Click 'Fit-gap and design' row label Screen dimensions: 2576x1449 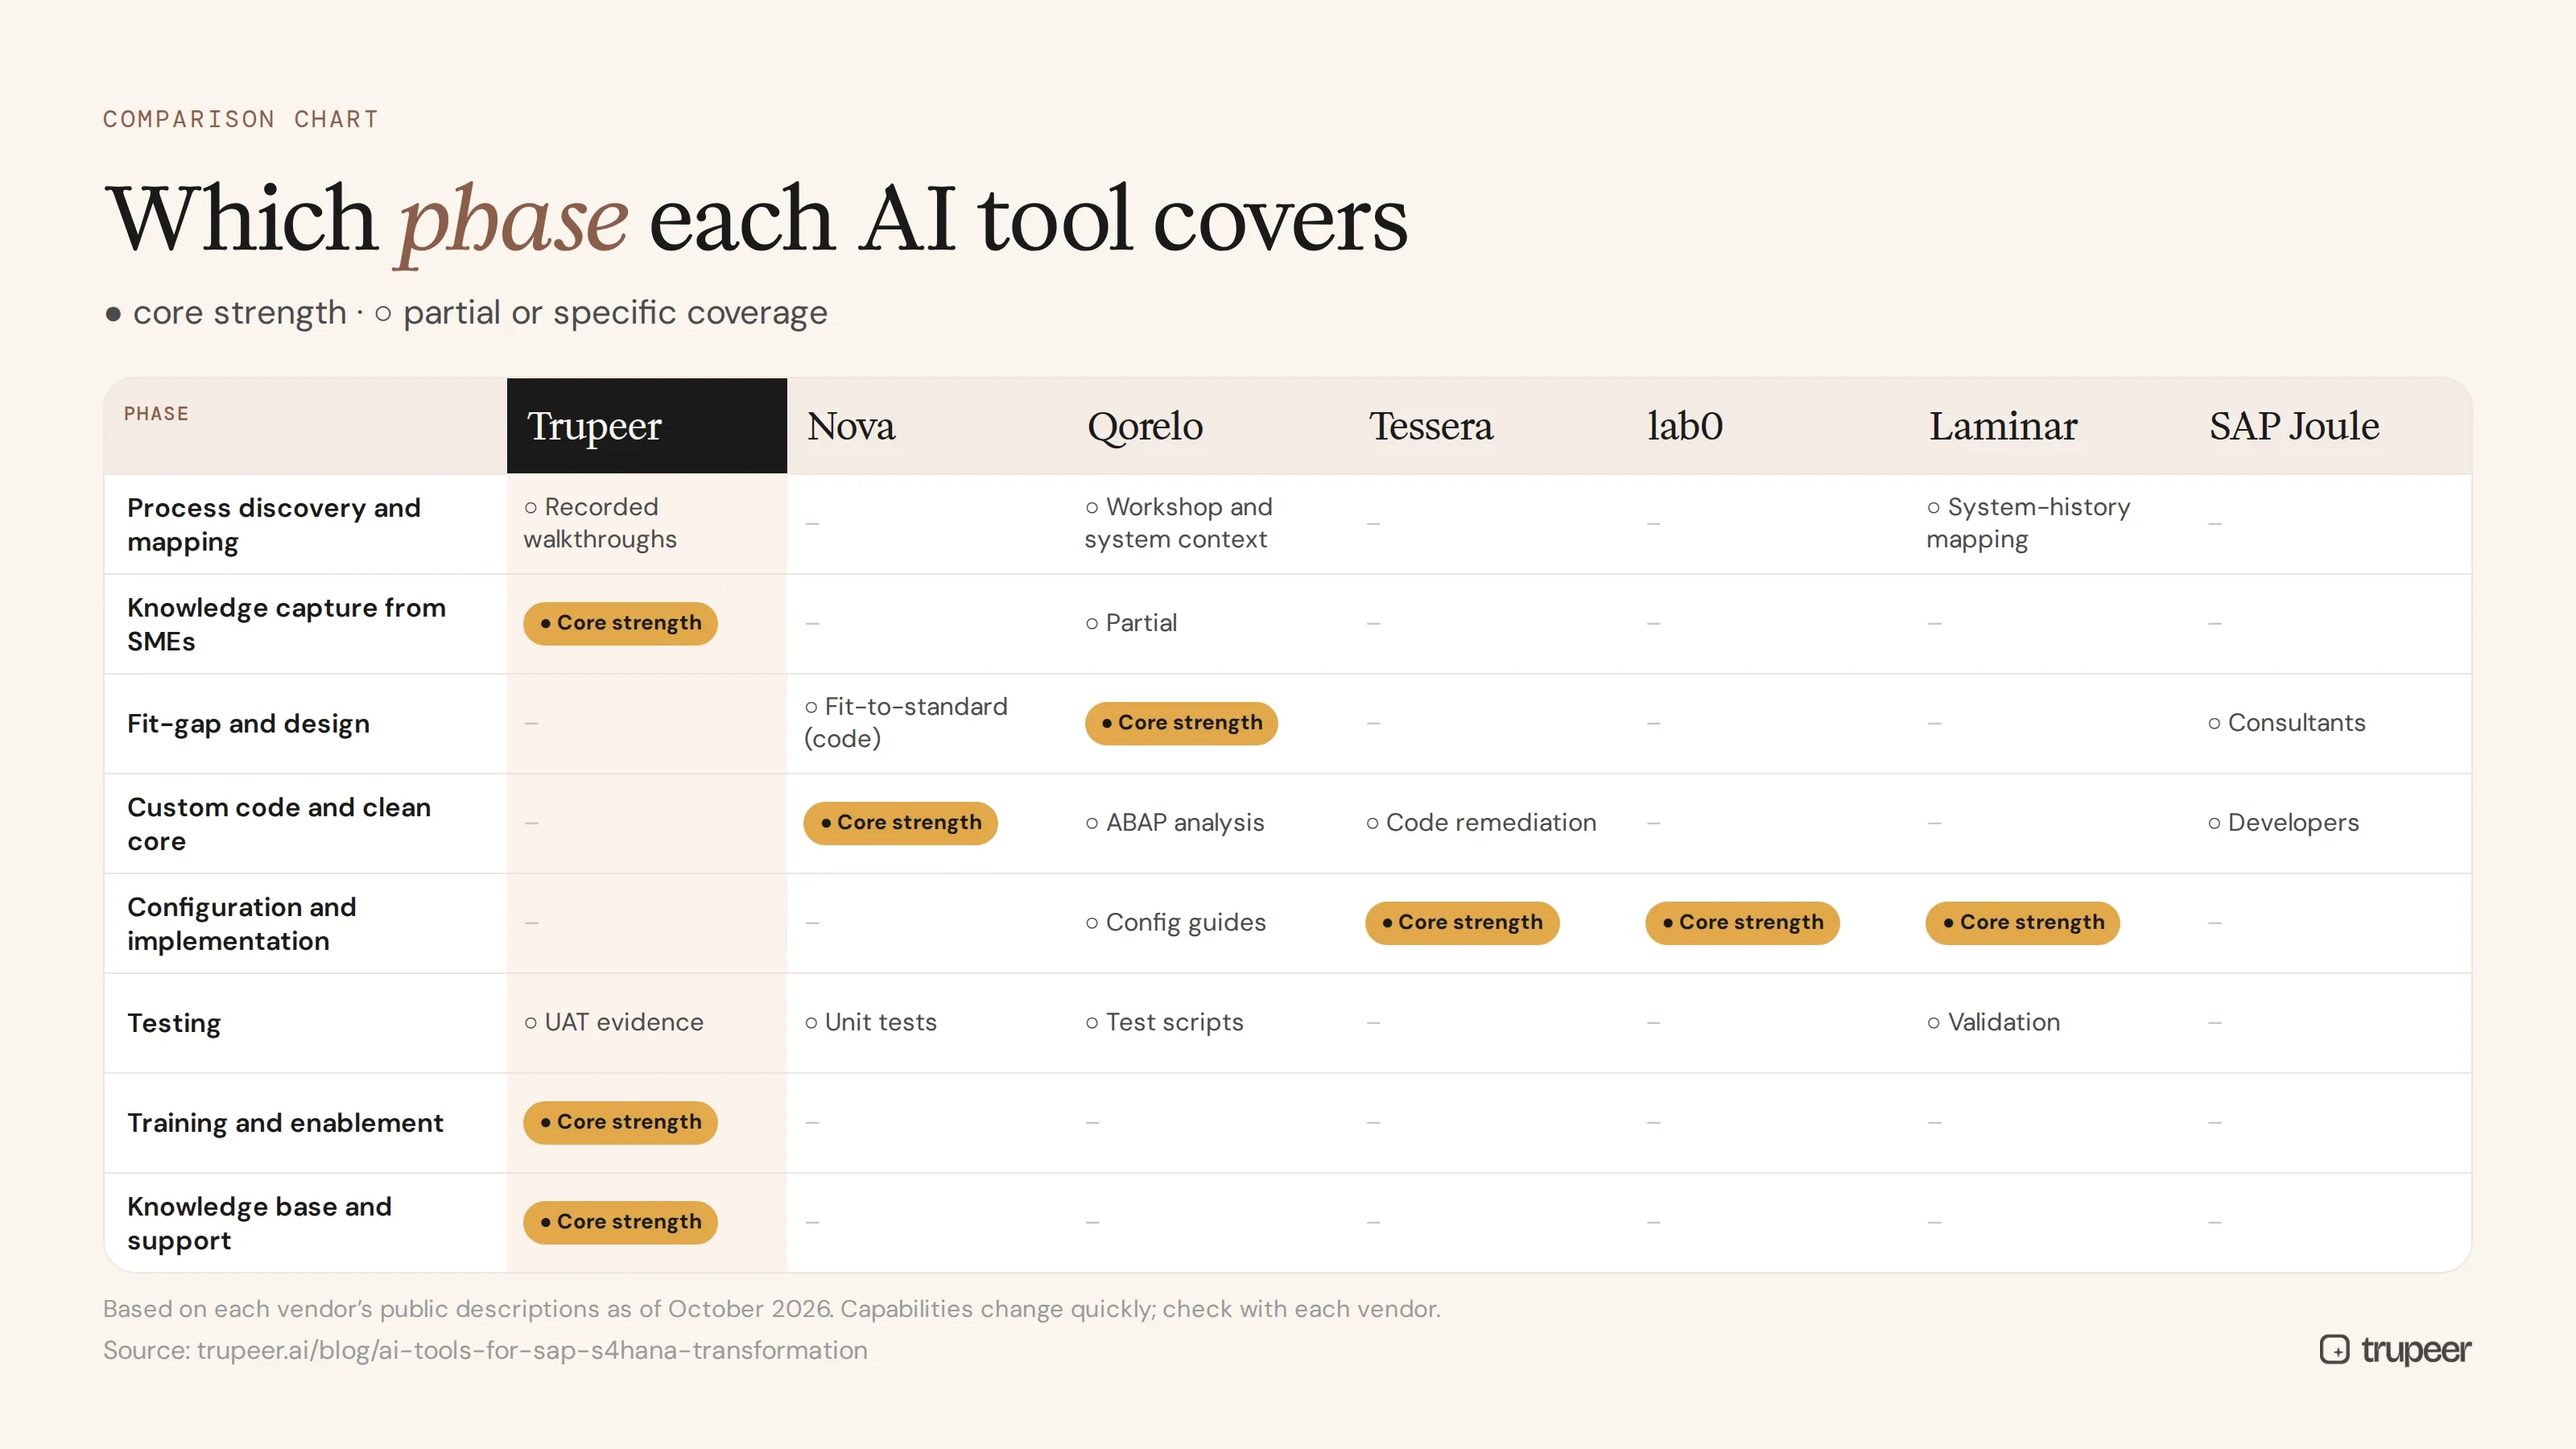click(x=248, y=723)
